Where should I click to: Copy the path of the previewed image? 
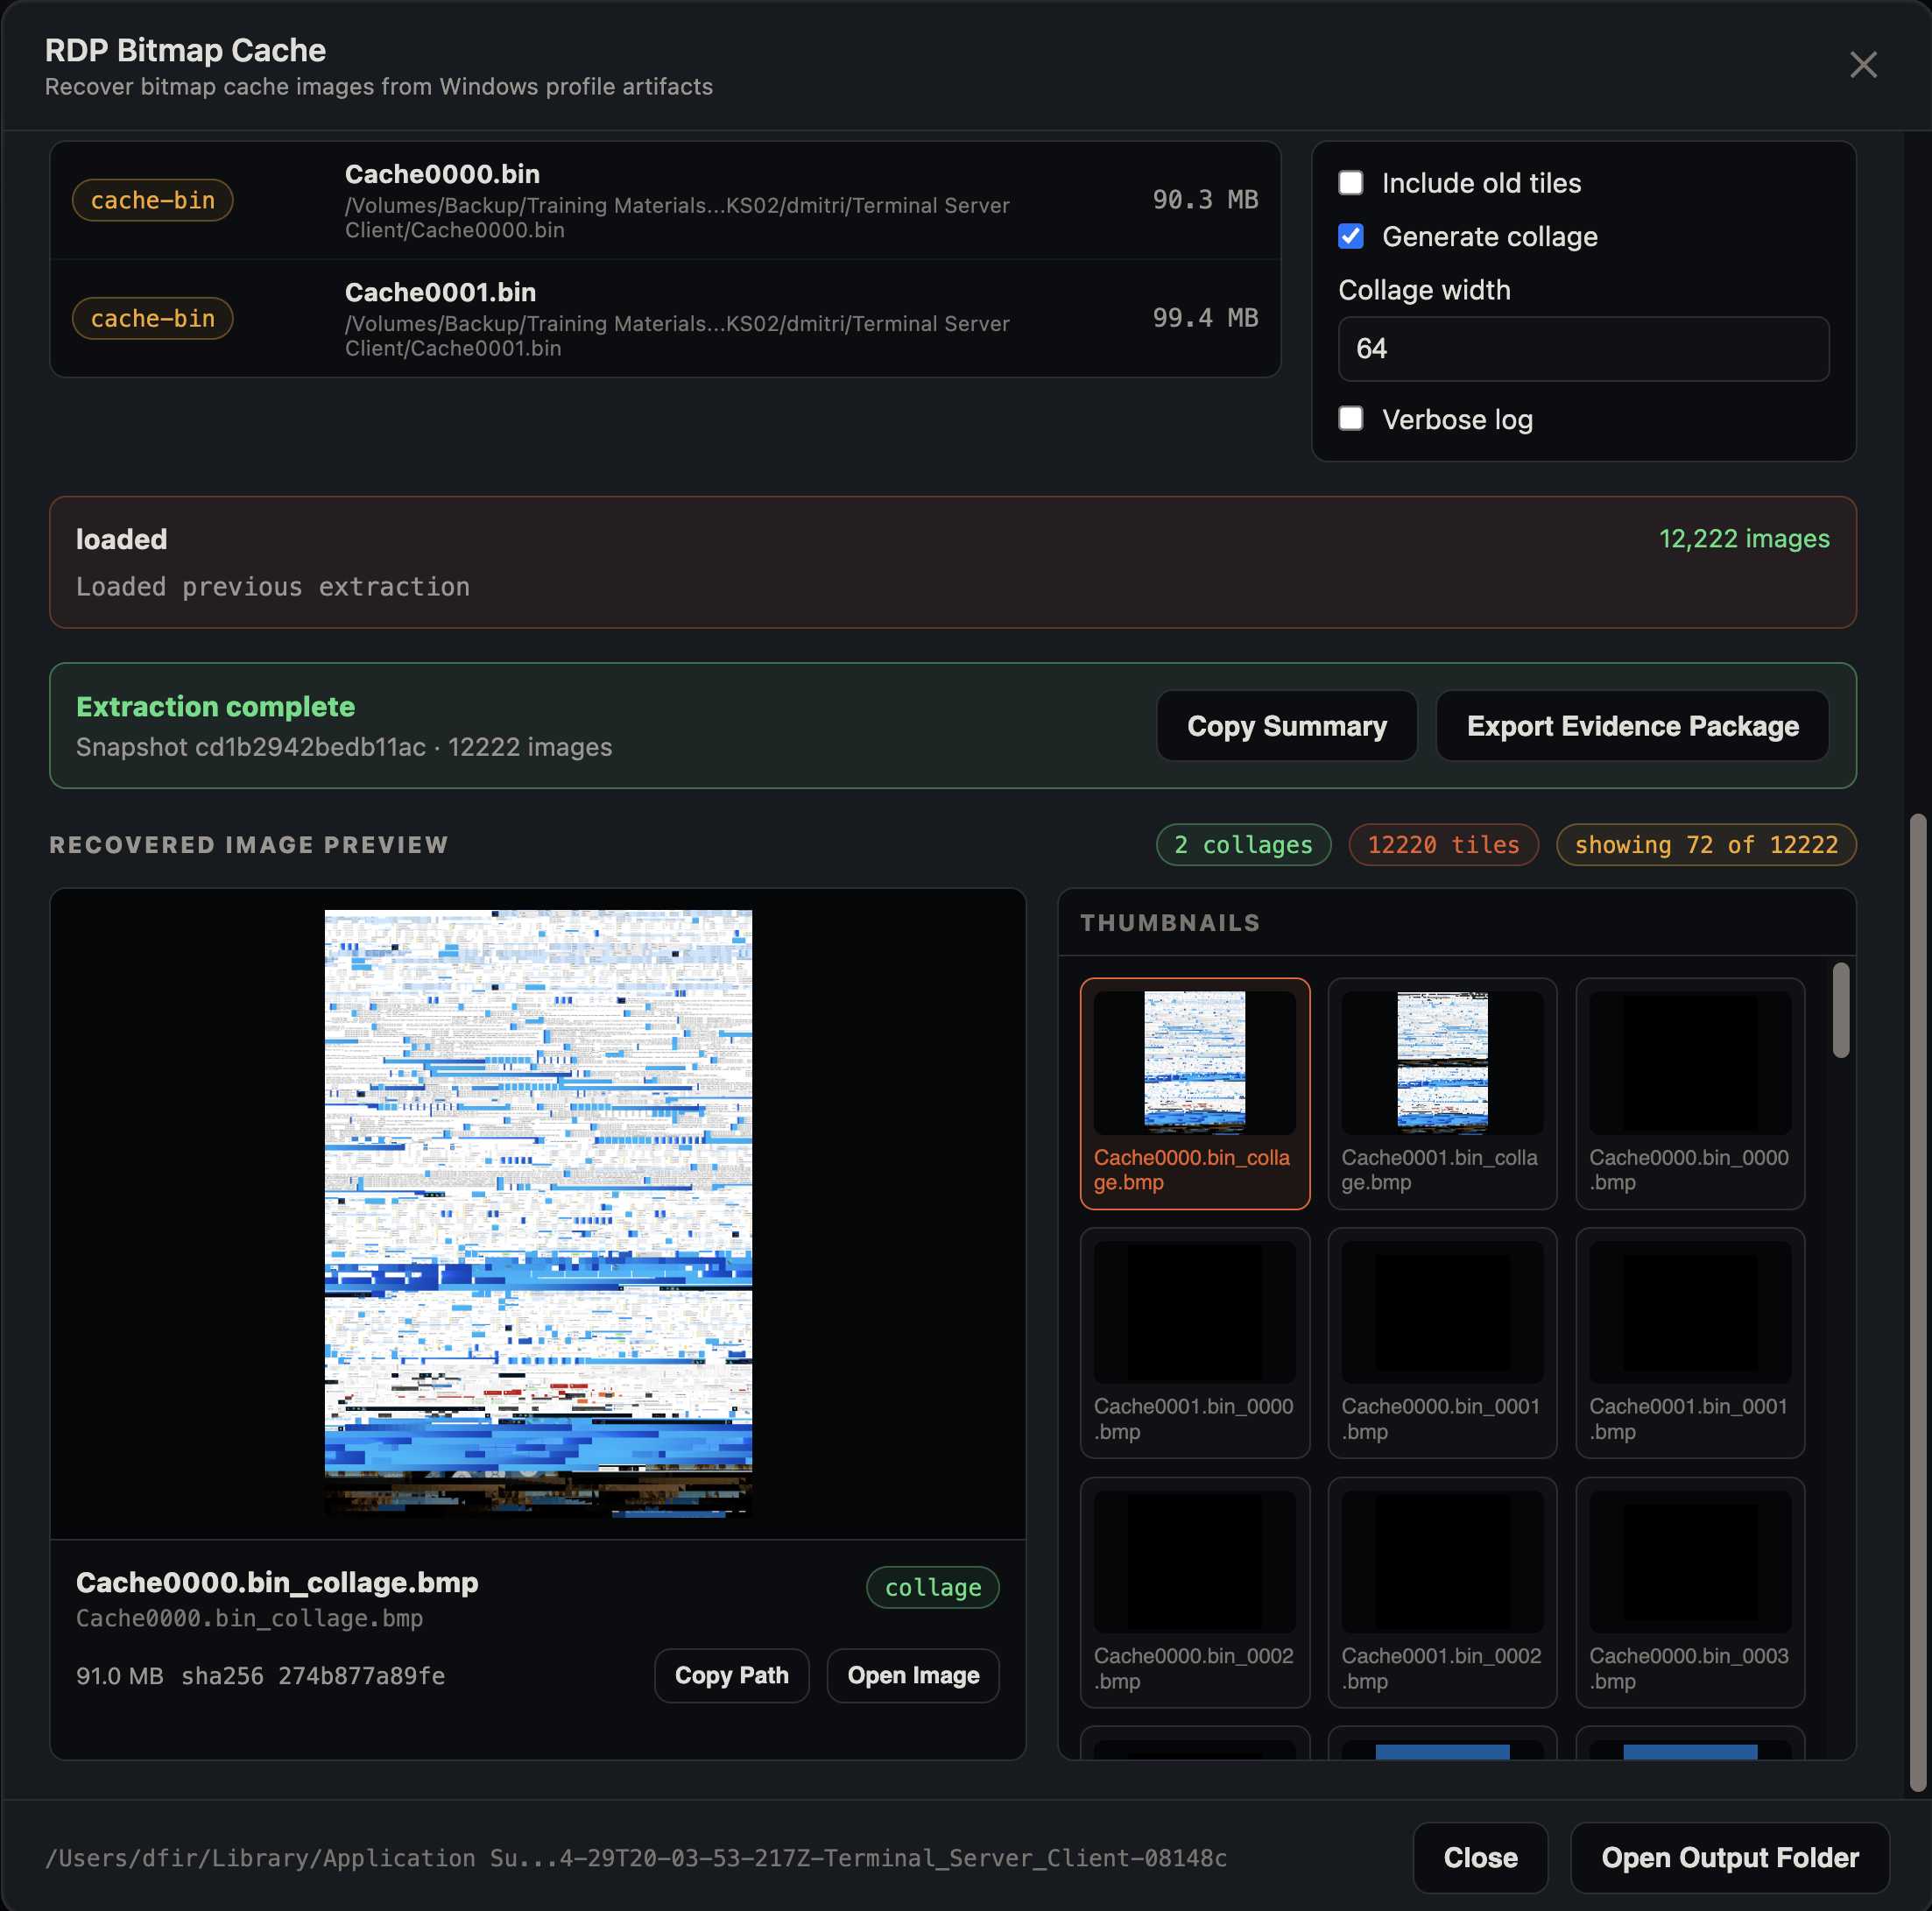(x=731, y=1675)
